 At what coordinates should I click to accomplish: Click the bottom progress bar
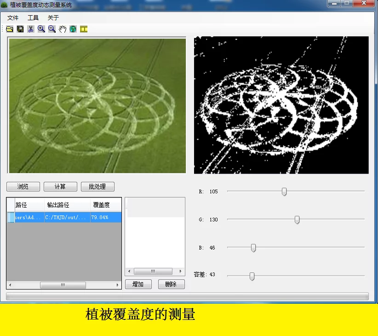tap(187, 296)
